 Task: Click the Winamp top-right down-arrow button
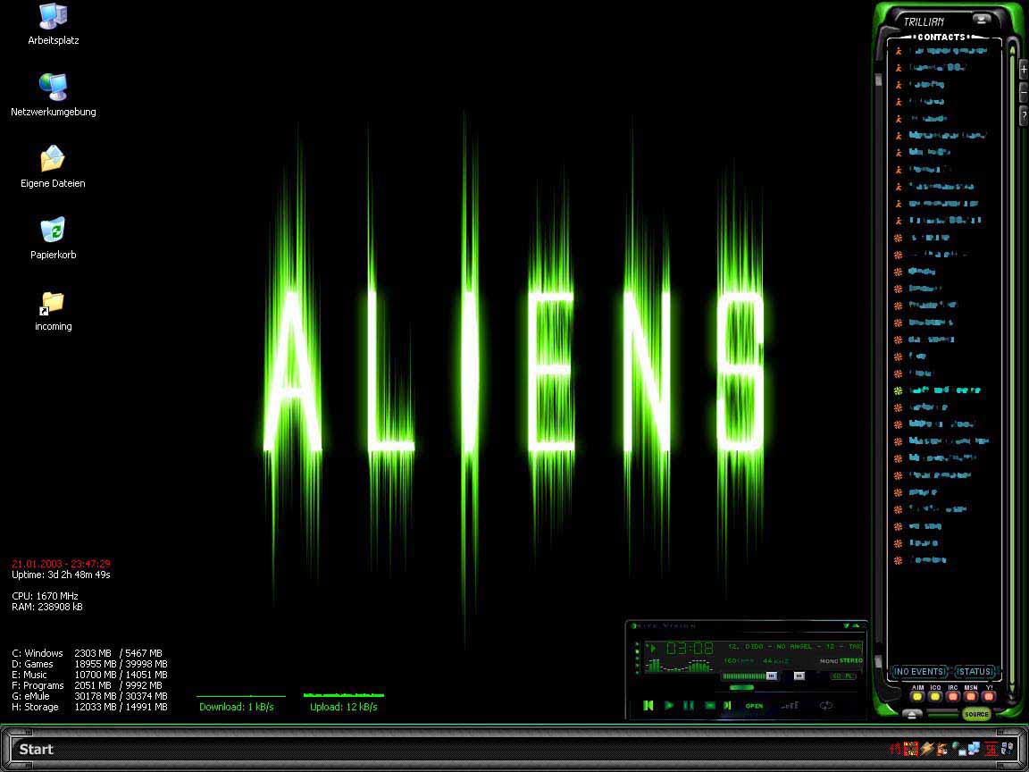coord(846,625)
